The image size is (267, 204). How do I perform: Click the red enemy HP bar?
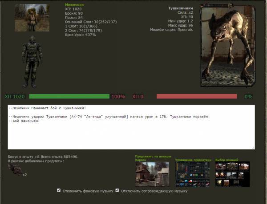196,96
